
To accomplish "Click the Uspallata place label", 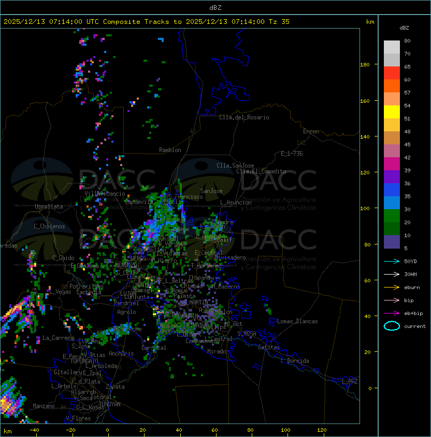I will click(x=49, y=207).
